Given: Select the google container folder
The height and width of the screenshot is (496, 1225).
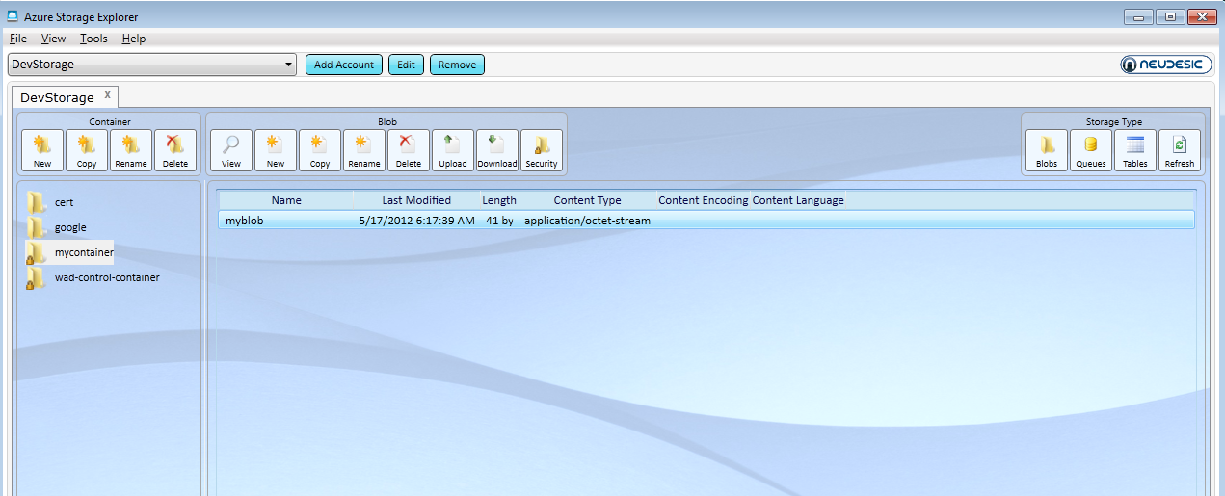Looking at the screenshot, I should click(x=57, y=227).
